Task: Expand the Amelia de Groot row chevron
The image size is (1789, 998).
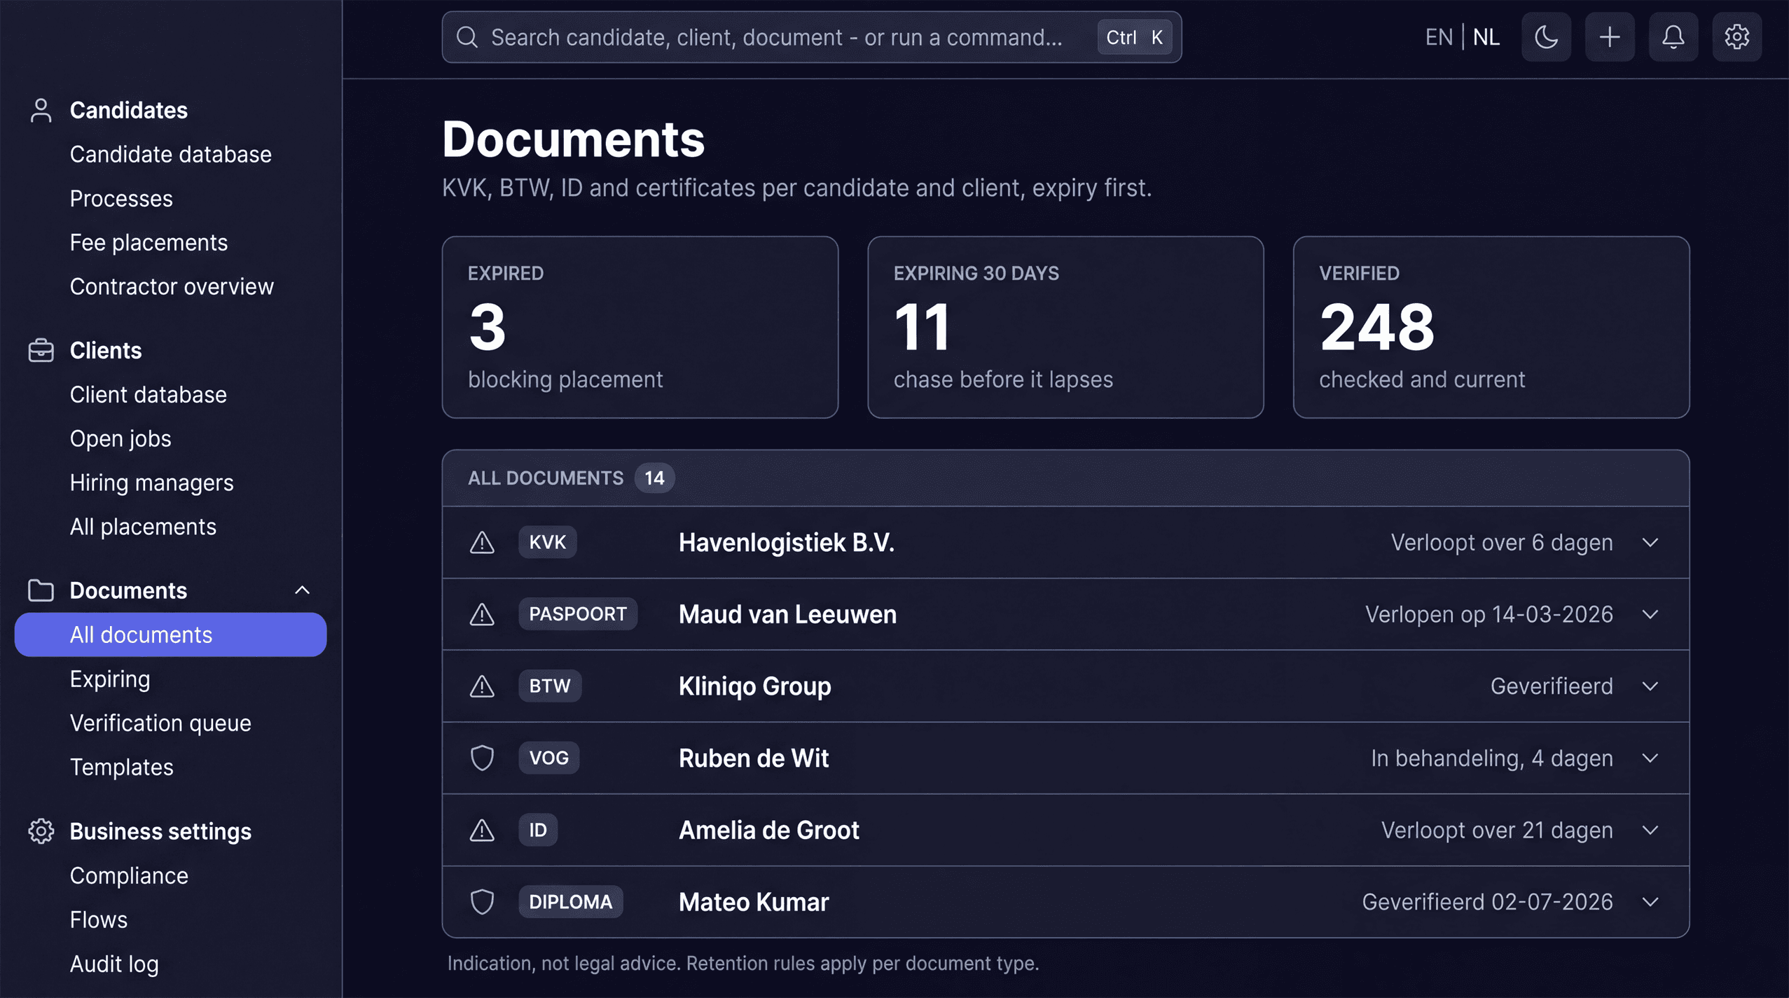Action: [x=1650, y=830]
